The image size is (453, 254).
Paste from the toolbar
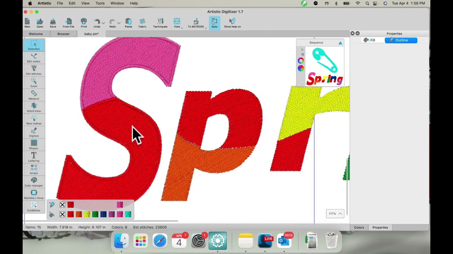128,23
